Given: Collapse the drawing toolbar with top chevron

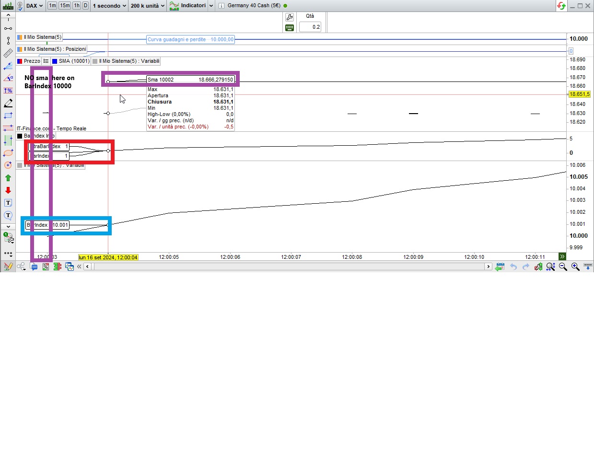Looking at the screenshot, I should coord(8,16).
